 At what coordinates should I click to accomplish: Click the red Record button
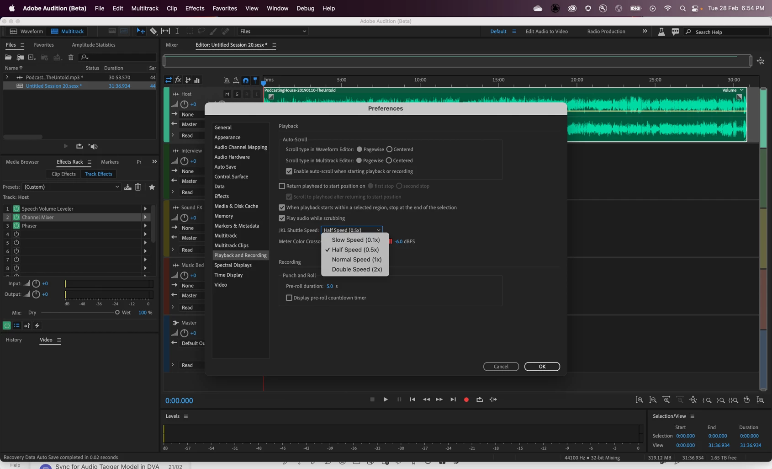(x=466, y=400)
